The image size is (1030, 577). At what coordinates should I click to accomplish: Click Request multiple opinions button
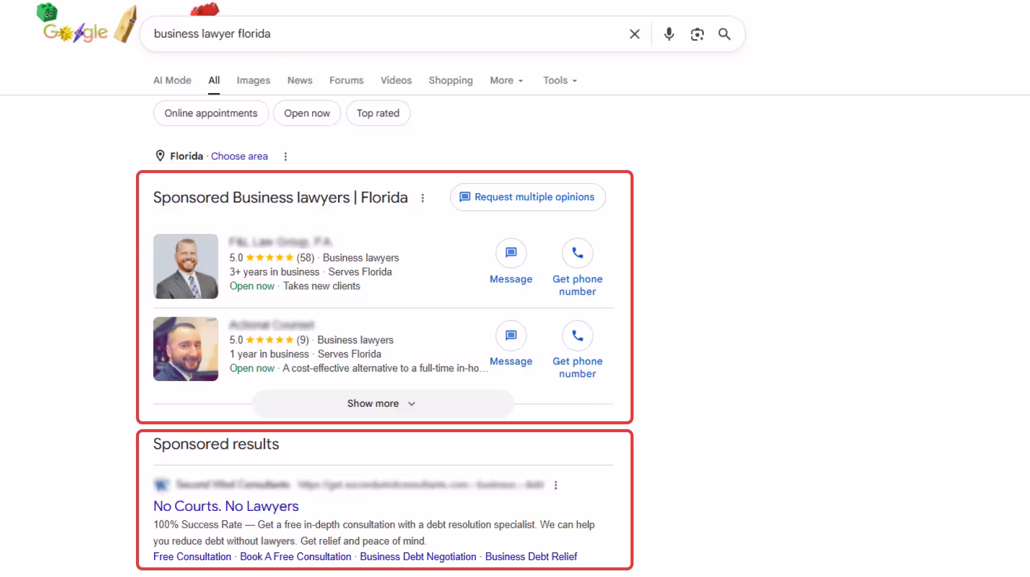tap(528, 197)
